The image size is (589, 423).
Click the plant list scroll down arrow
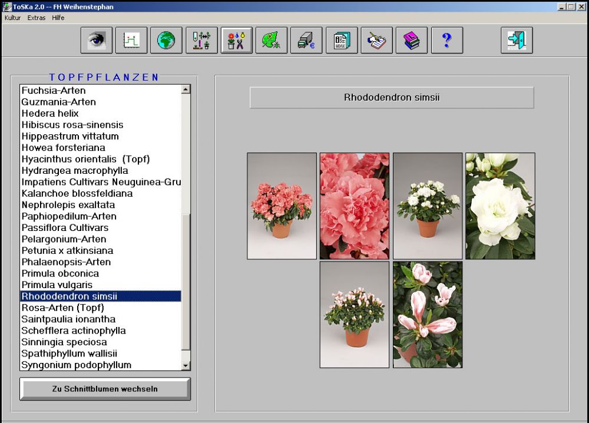[x=186, y=366]
